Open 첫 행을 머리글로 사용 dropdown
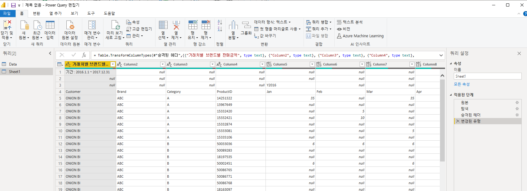Screen dimensions: 527x191 (x=277, y=29)
